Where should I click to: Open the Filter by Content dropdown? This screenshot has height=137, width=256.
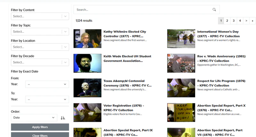pos(40,16)
